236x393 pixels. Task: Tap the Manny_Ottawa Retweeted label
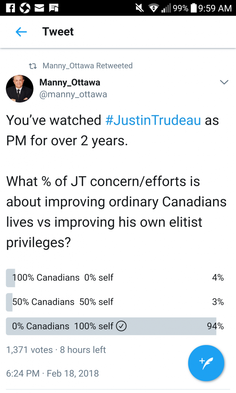point(88,66)
